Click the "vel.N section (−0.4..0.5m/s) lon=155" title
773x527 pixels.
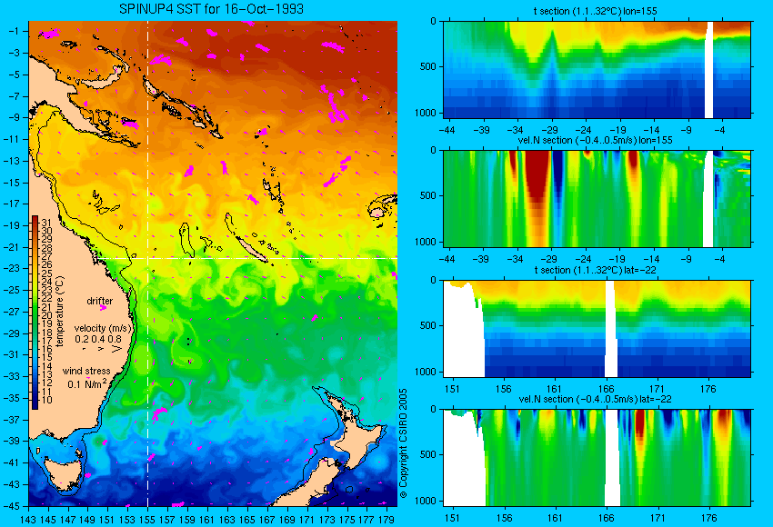(595, 140)
